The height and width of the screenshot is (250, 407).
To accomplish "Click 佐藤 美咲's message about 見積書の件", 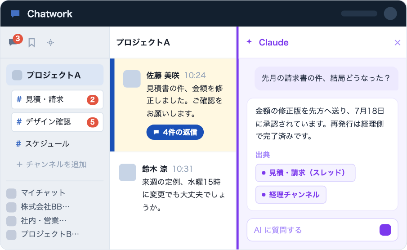I will click(185, 101).
